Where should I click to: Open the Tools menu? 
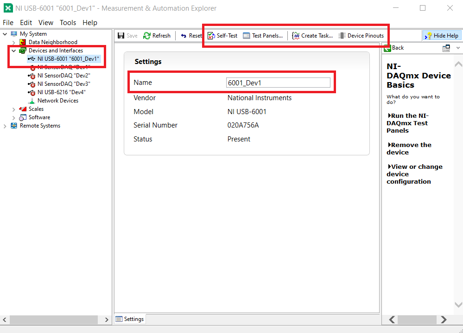pyautogui.click(x=68, y=23)
